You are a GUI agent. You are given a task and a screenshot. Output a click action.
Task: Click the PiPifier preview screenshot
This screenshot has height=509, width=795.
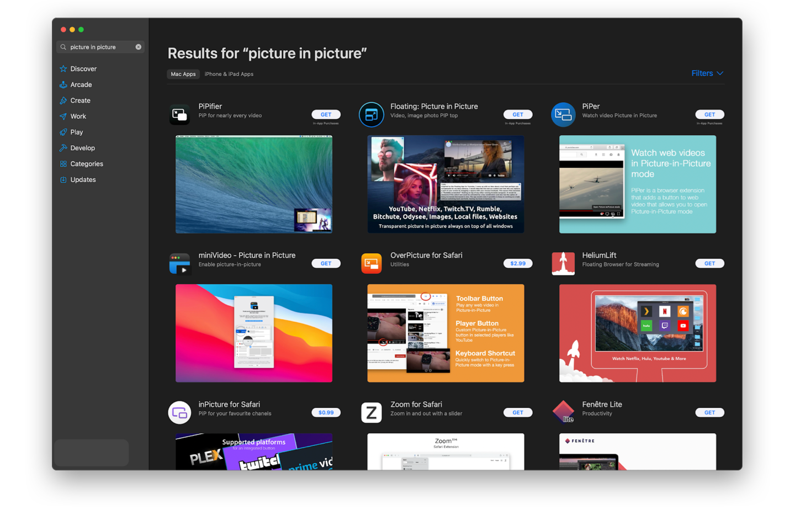point(253,184)
